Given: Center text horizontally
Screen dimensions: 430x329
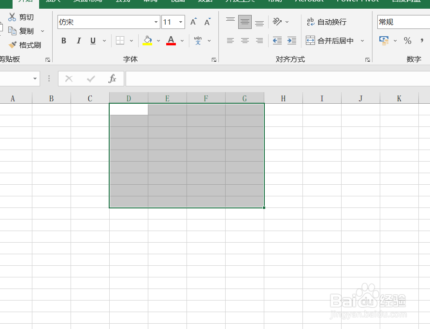Looking at the screenshot, I should pyautogui.click(x=245, y=41).
